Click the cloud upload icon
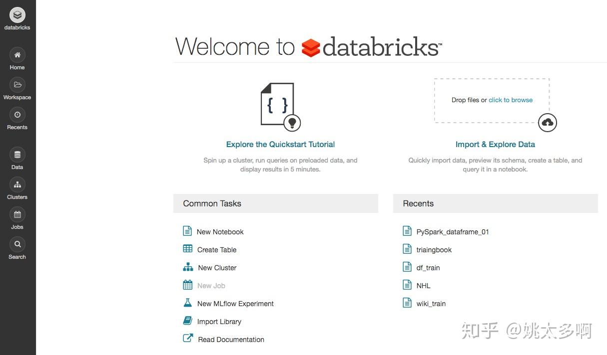 (x=548, y=123)
